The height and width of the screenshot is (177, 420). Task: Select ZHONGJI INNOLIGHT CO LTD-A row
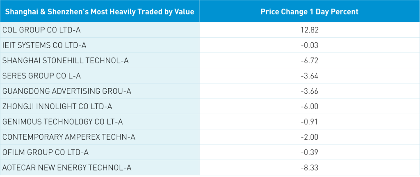(x=57, y=106)
